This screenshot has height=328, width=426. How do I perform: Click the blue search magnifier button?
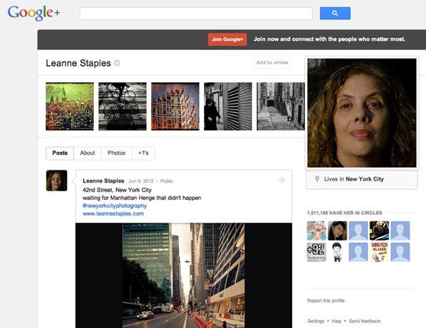[x=335, y=14]
